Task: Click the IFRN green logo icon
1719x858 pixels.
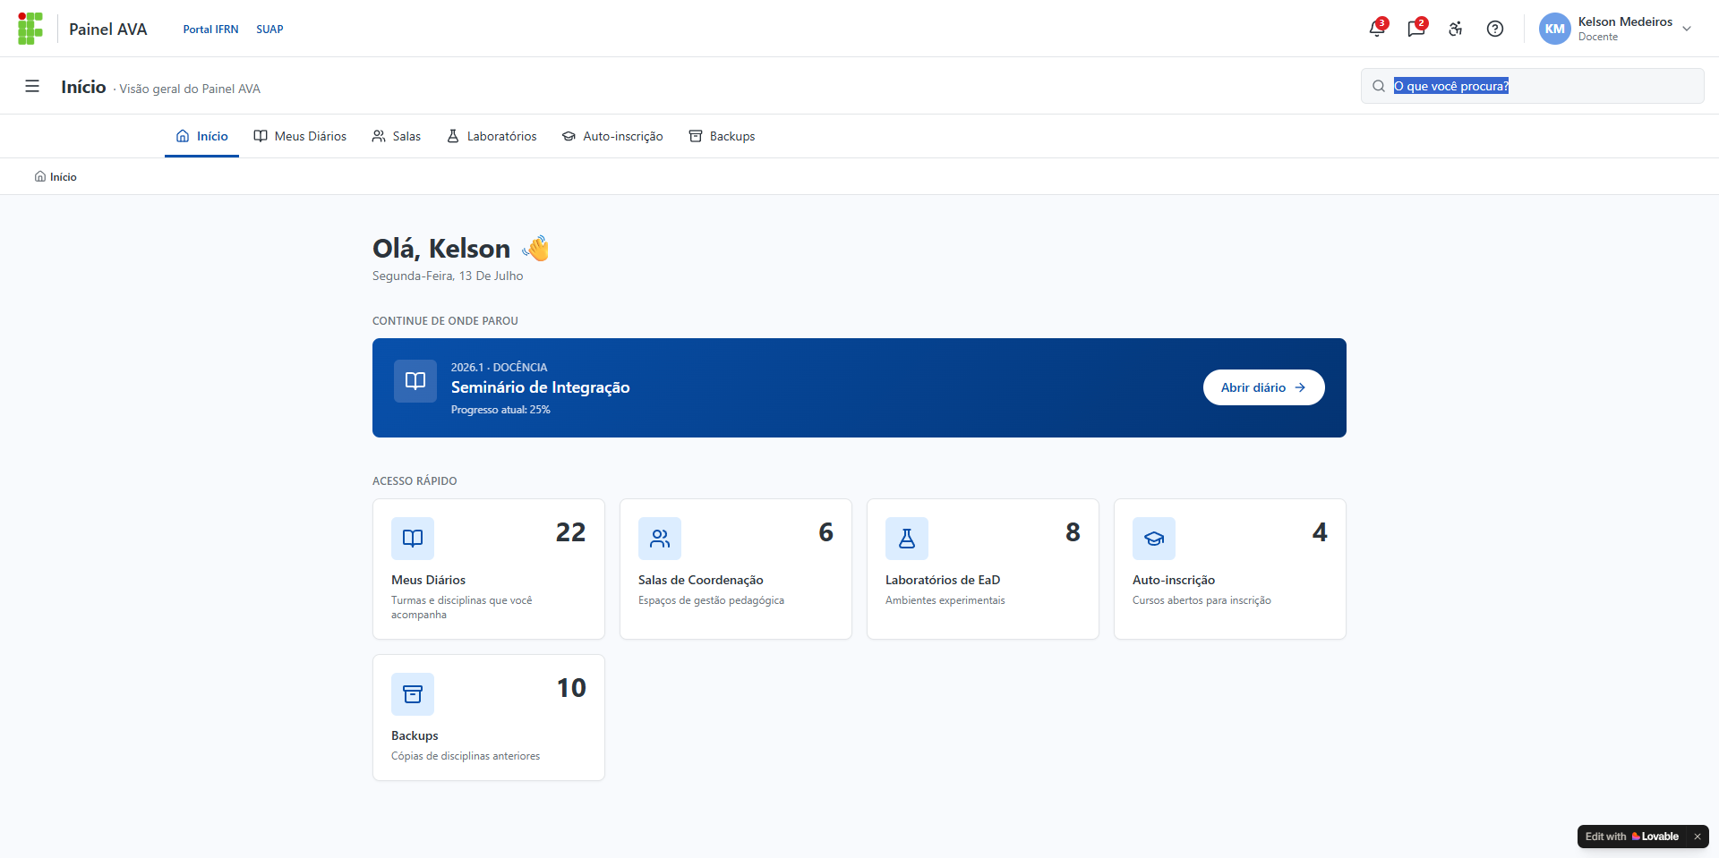Action: pyautogui.click(x=30, y=29)
